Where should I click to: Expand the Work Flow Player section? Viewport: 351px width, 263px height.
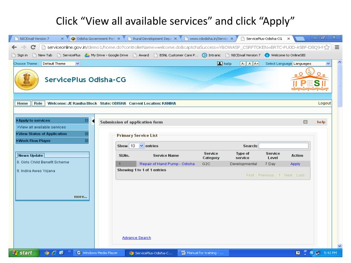(x=87, y=141)
